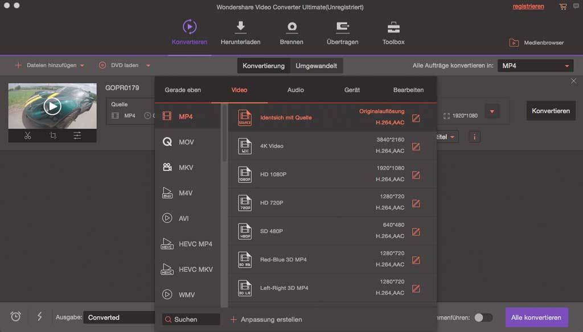Screen dimensions: 583x332
Task: Open the output format MP4 dropdown
Action: 535,66
